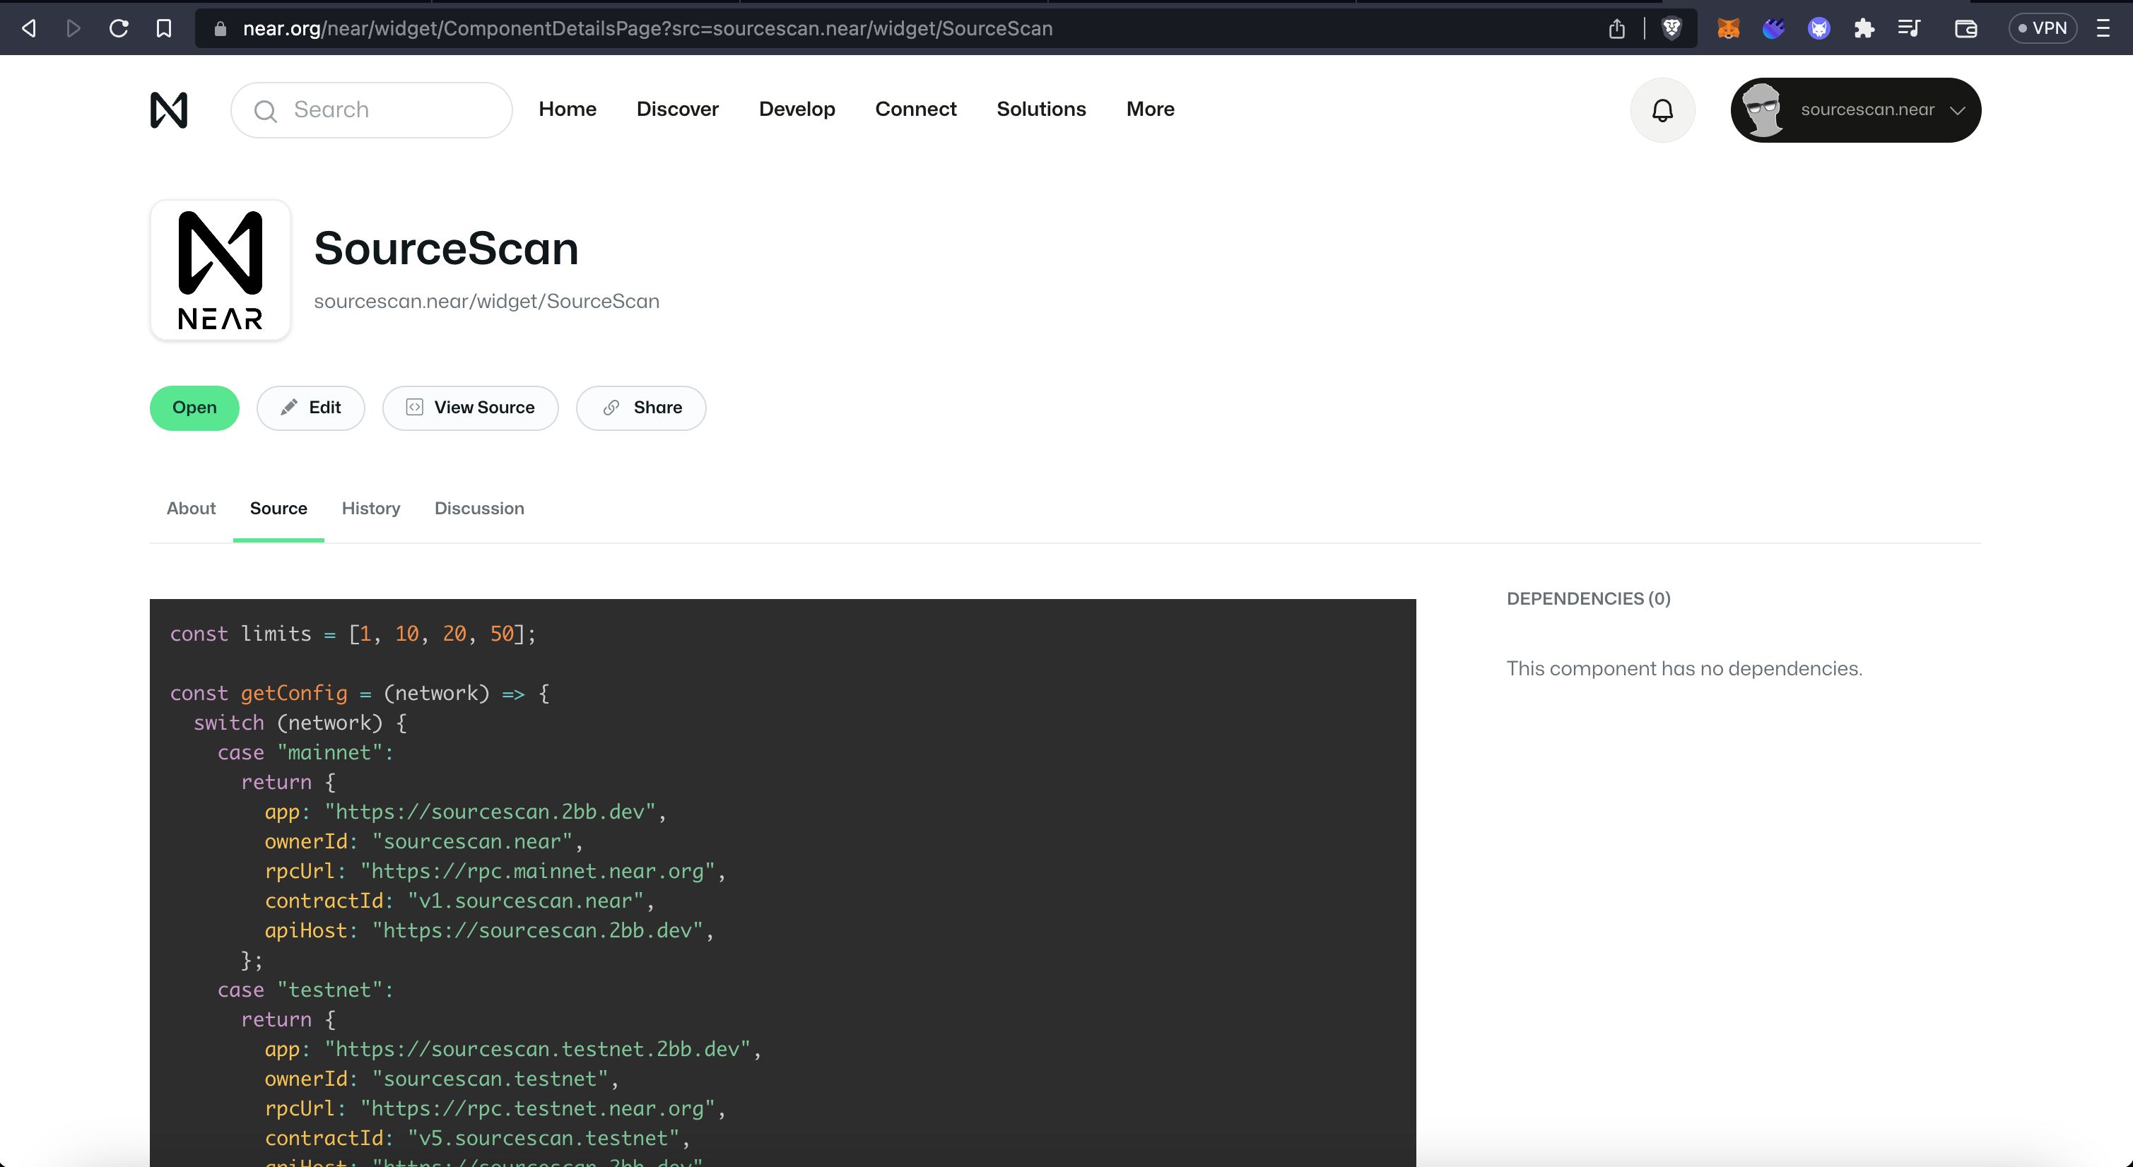Click the Edit button
Screen dimensions: 2133x1167
tap(310, 408)
